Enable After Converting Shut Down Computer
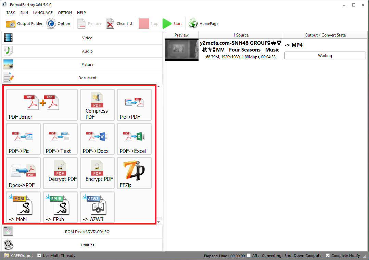Image resolution: width=369 pixels, height=260 pixels. coord(249,256)
